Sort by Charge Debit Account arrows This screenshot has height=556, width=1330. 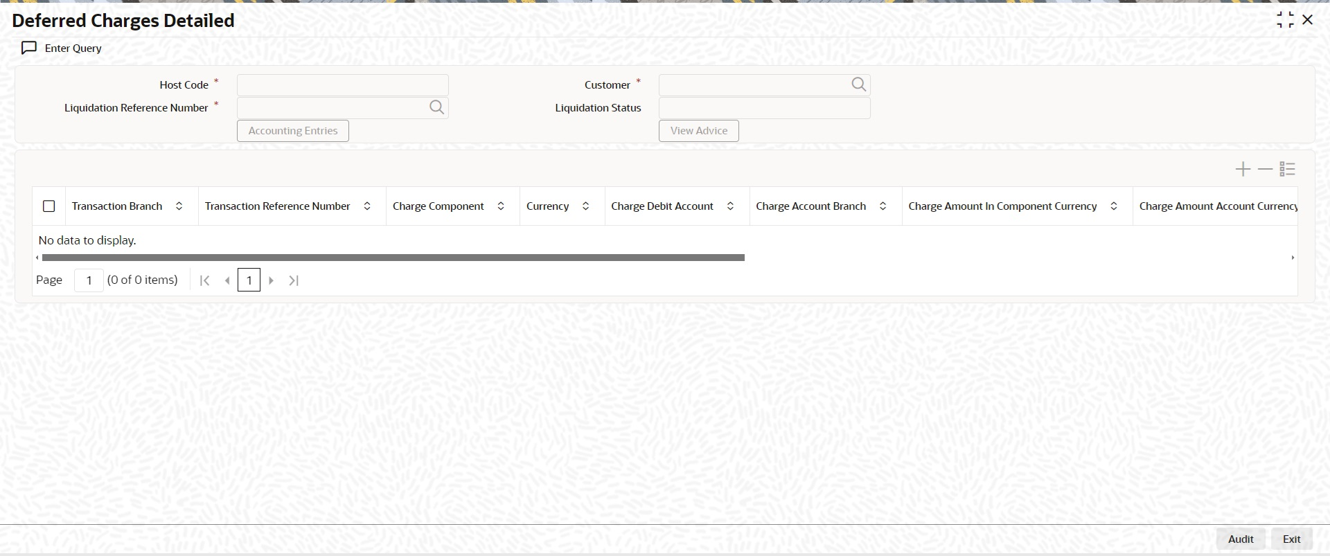(730, 206)
